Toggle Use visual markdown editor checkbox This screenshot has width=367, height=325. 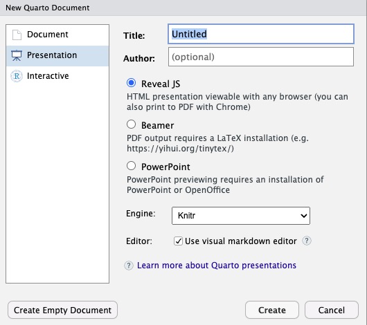(x=178, y=241)
